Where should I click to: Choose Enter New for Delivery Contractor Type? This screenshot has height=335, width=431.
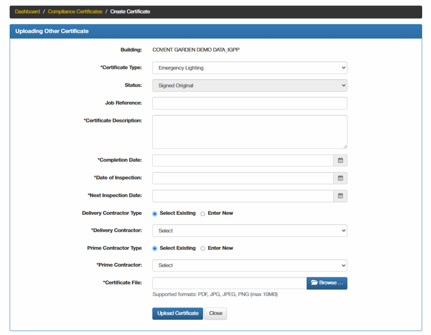(x=203, y=213)
